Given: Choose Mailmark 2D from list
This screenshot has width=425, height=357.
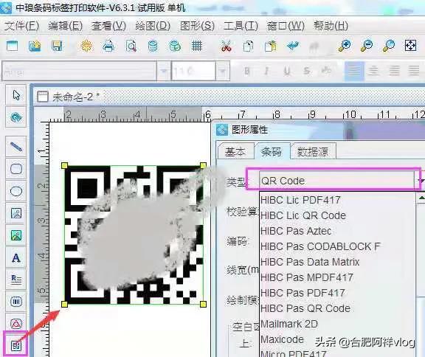Looking at the screenshot, I should click(337, 324).
